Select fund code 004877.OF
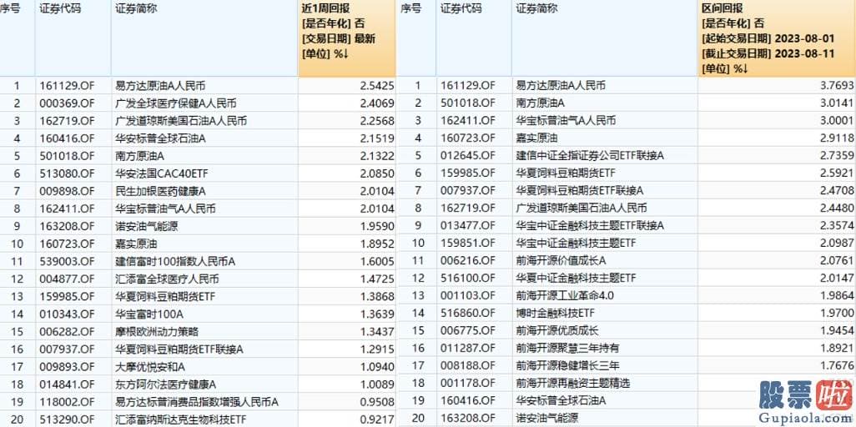Screen dimensions: 856x427 pyautogui.click(x=67, y=279)
